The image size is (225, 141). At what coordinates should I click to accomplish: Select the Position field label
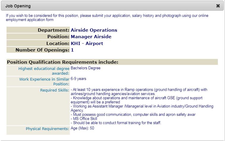coord(58,37)
